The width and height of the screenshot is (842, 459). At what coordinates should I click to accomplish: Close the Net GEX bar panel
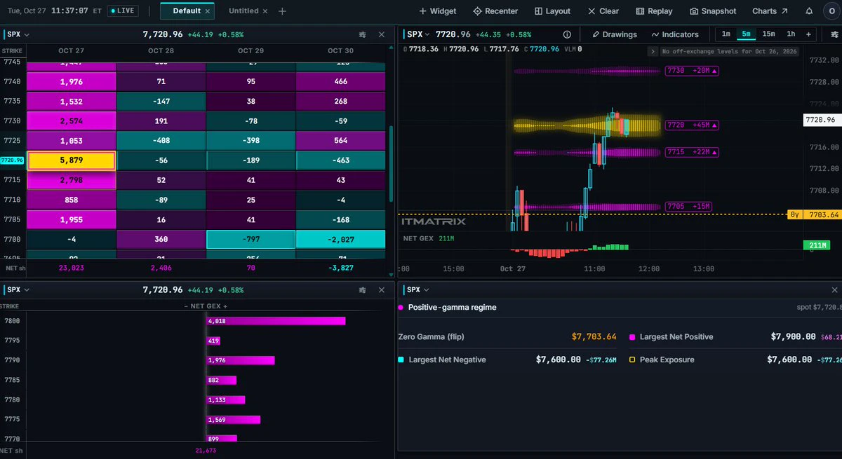[381, 289]
